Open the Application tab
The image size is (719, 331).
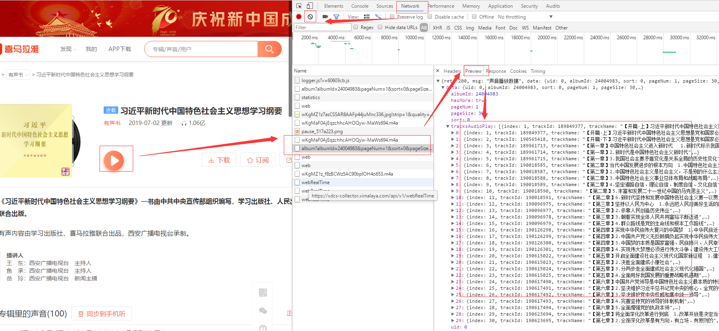pos(500,6)
